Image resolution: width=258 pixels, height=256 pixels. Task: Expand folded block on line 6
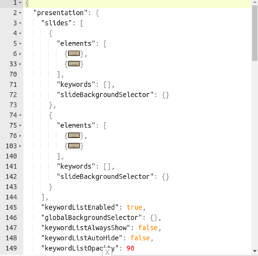tap(74, 54)
